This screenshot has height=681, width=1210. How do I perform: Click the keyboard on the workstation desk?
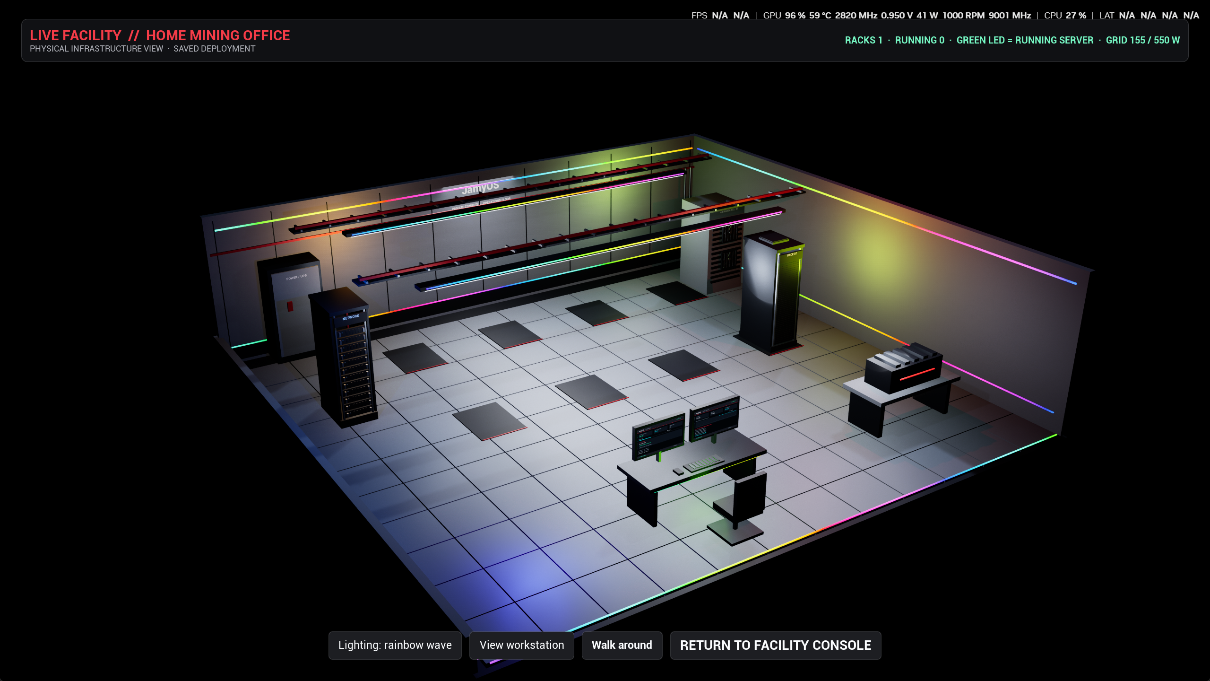click(x=703, y=463)
